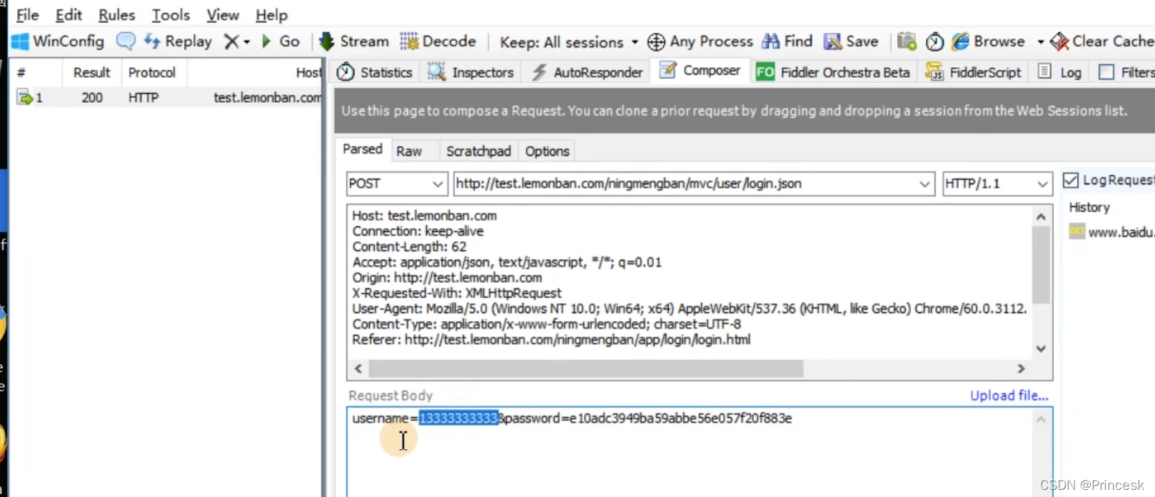Click the Content-Type header line
The image size is (1155, 497).
(547, 324)
